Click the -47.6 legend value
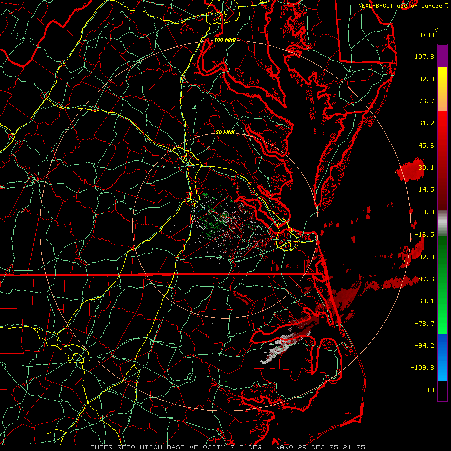 424,279
